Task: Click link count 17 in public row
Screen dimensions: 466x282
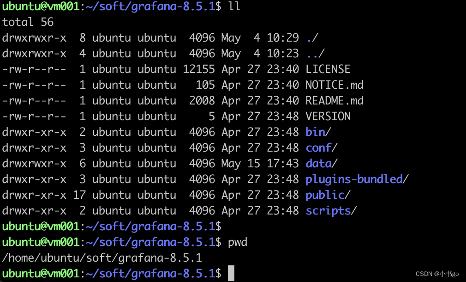Action: point(79,195)
